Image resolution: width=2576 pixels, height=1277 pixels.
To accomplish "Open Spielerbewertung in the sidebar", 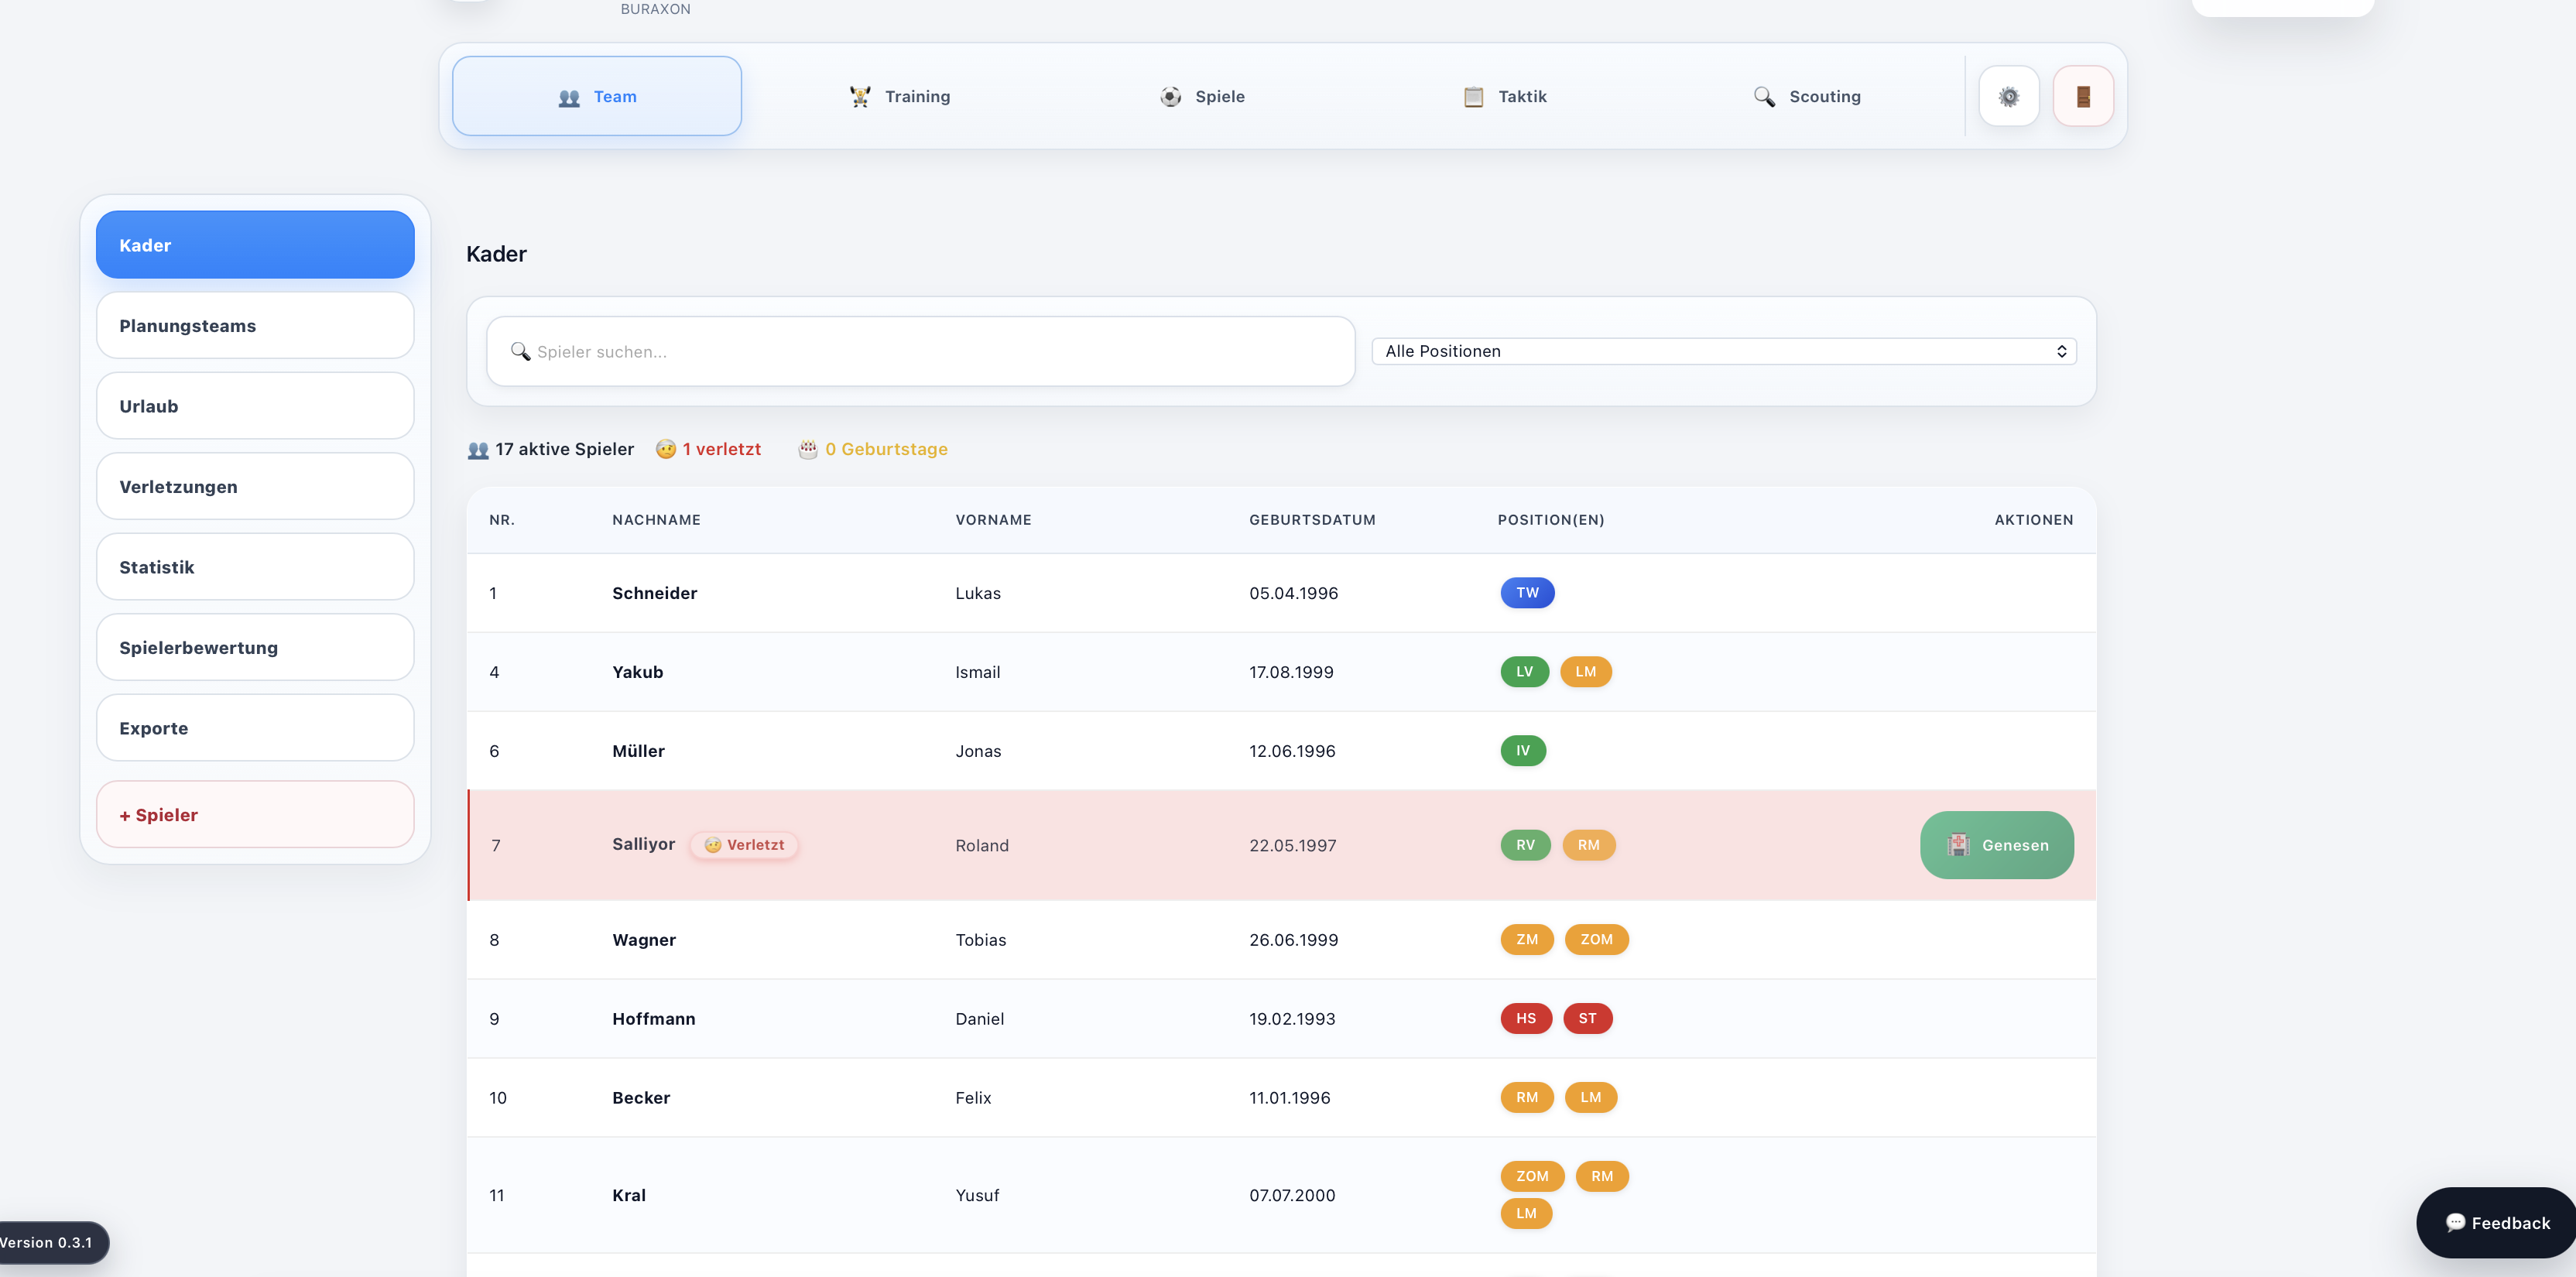I will [255, 647].
